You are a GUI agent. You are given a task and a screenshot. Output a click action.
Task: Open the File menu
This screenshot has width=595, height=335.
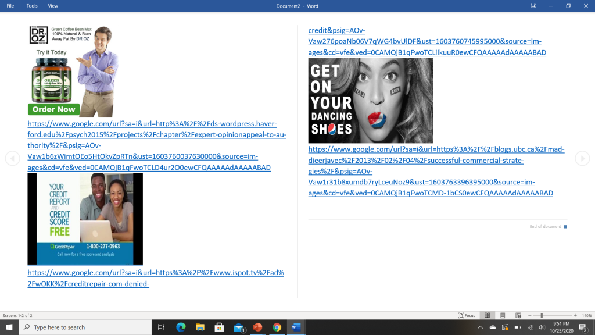(10, 6)
